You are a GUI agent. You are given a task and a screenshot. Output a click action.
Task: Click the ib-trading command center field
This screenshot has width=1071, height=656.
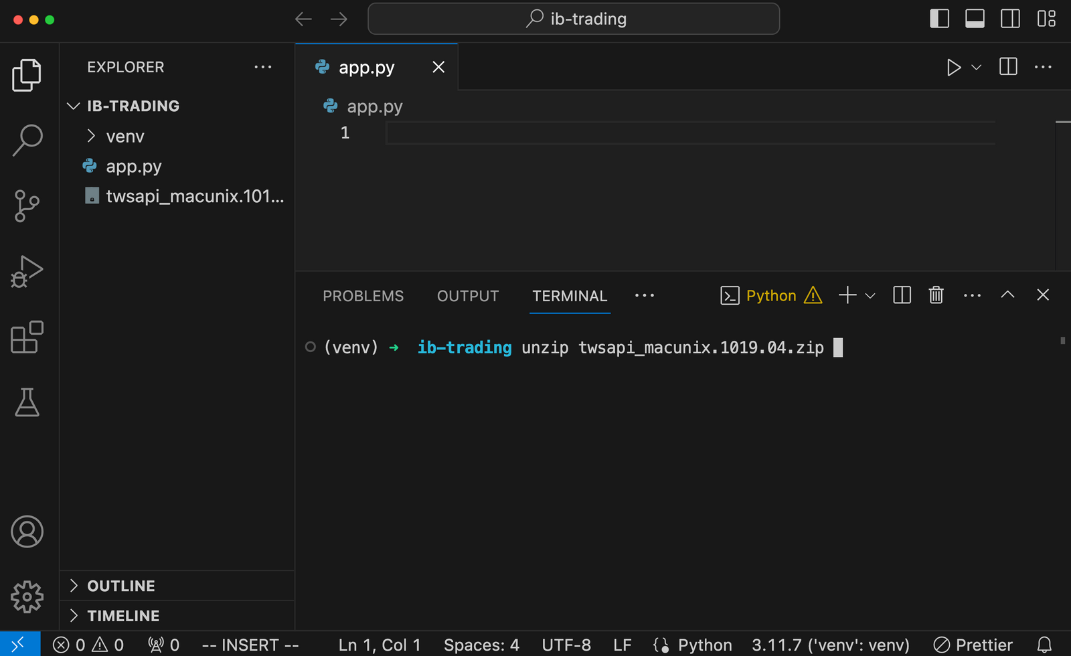click(574, 18)
